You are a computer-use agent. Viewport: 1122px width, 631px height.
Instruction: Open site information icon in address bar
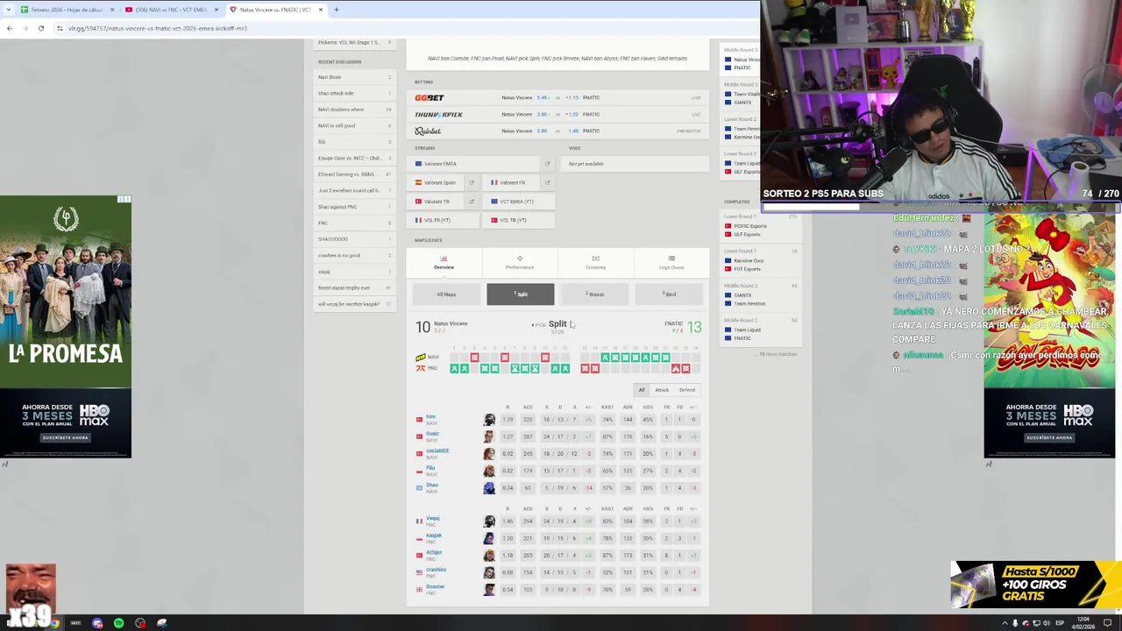coord(60,28)
